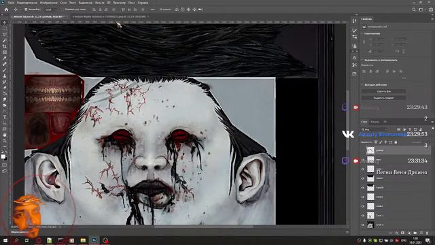Open the layer filter kind dropdown

375,129
